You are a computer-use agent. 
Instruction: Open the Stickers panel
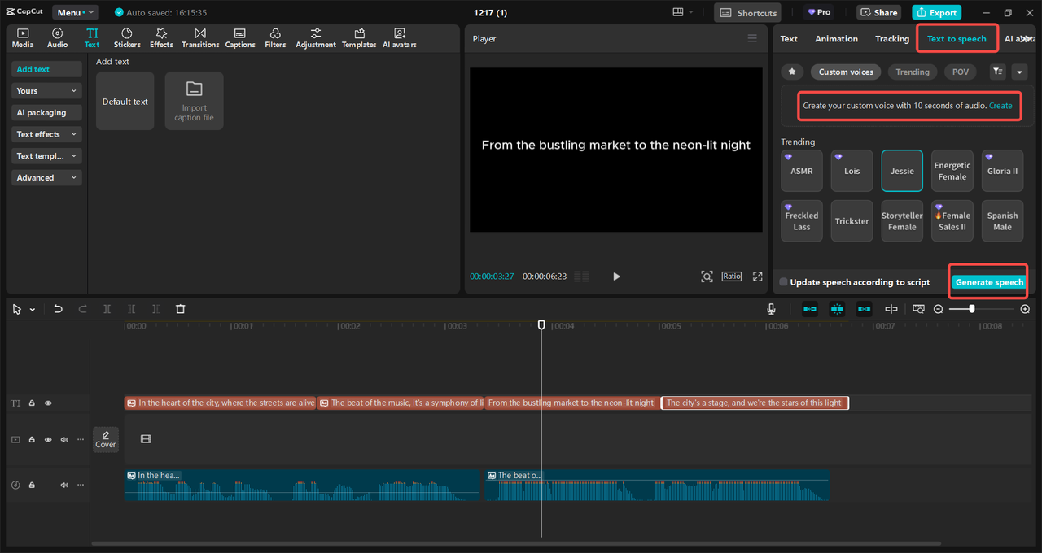pos(127,37)
